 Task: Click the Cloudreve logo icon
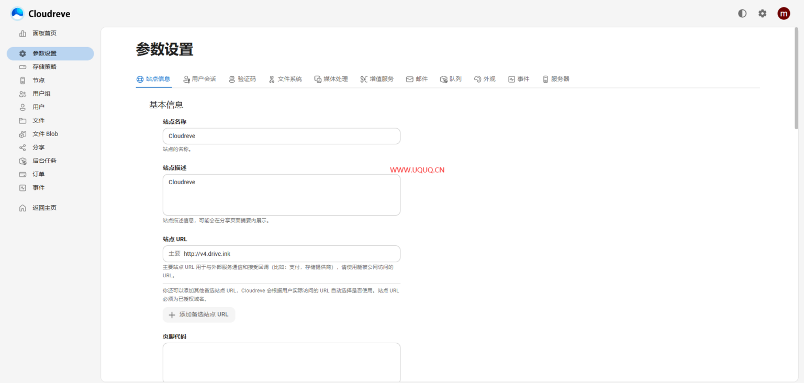point(17,14)
